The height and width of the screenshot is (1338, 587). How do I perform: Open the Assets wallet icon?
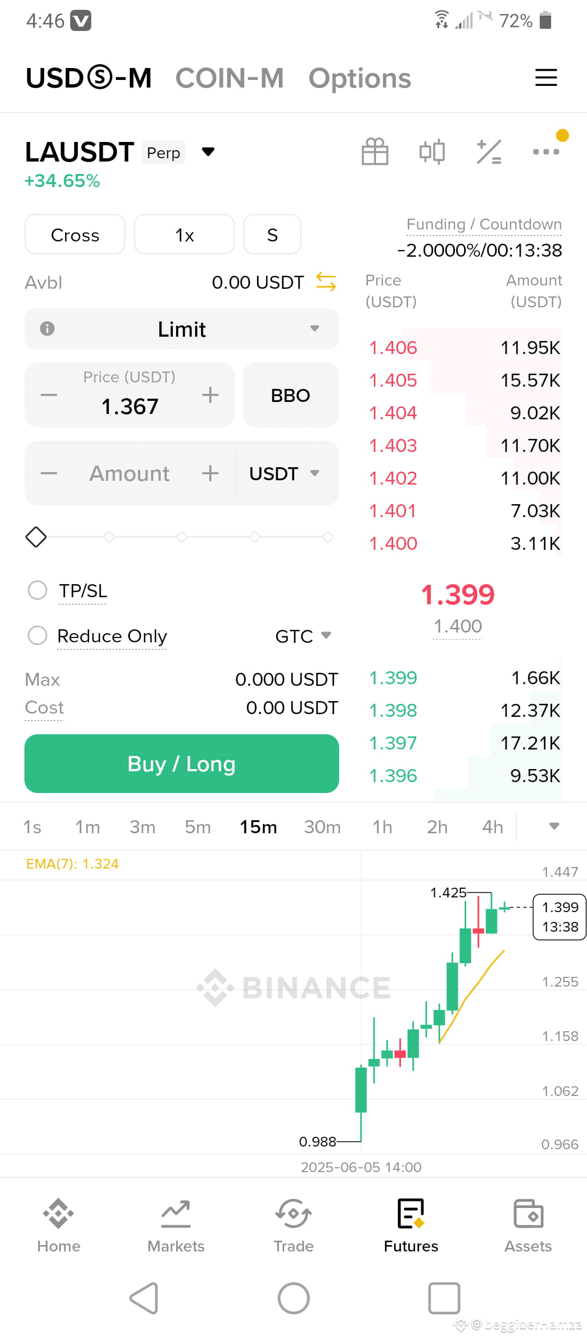[528, 1214]
